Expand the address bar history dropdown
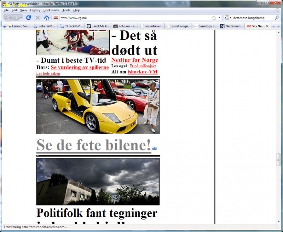 [x=219, y=18]
